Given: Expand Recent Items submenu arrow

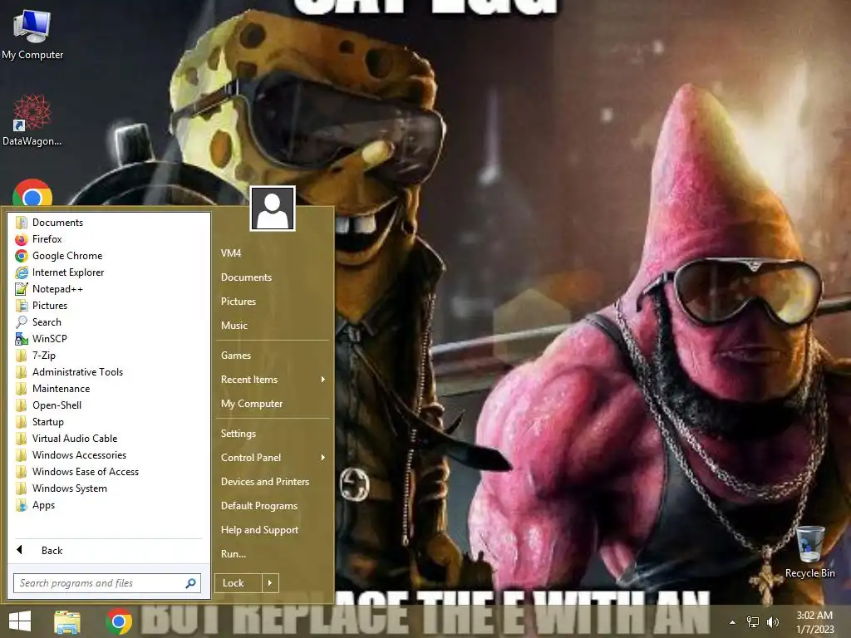Looking at the screenshot, I should point(323,379).
